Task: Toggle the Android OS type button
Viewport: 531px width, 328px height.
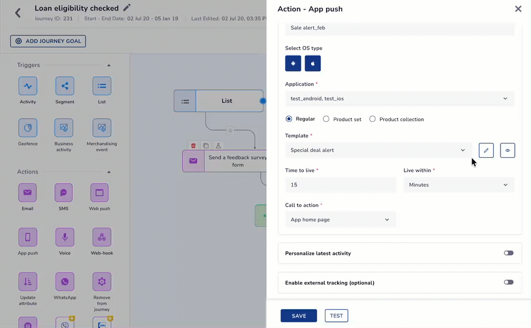Action: [293, 63]
